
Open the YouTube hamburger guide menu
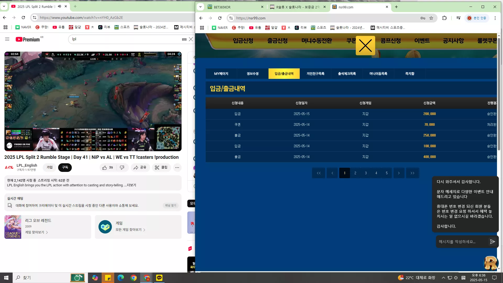point(7,39)
